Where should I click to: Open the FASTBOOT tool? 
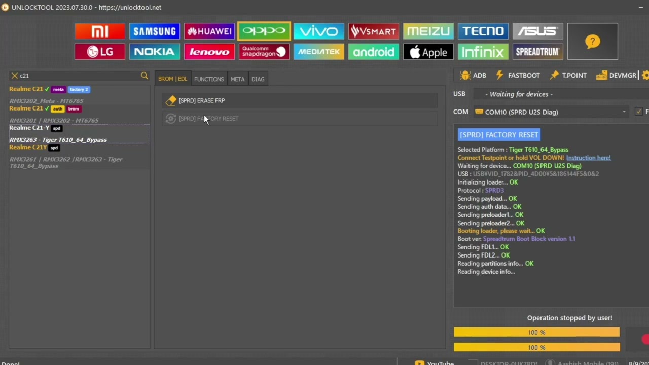click(x=518, y=75)
